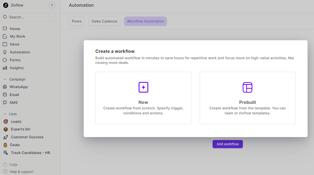Screen dimensions: 314x175
Task: Open the Customer Success list
Action: [27, 137]
